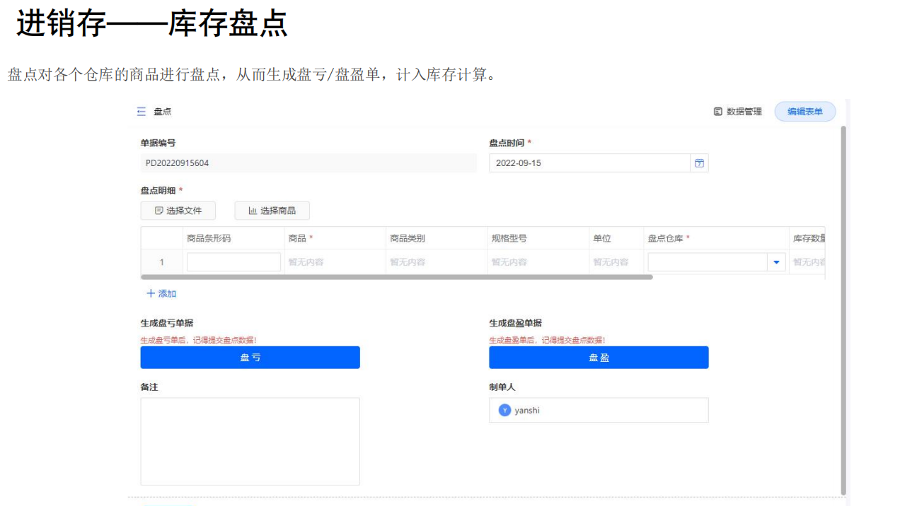Click the 盘点仓库 combo box field
This screenshot has width=912, height=506.
coord(707,262)
